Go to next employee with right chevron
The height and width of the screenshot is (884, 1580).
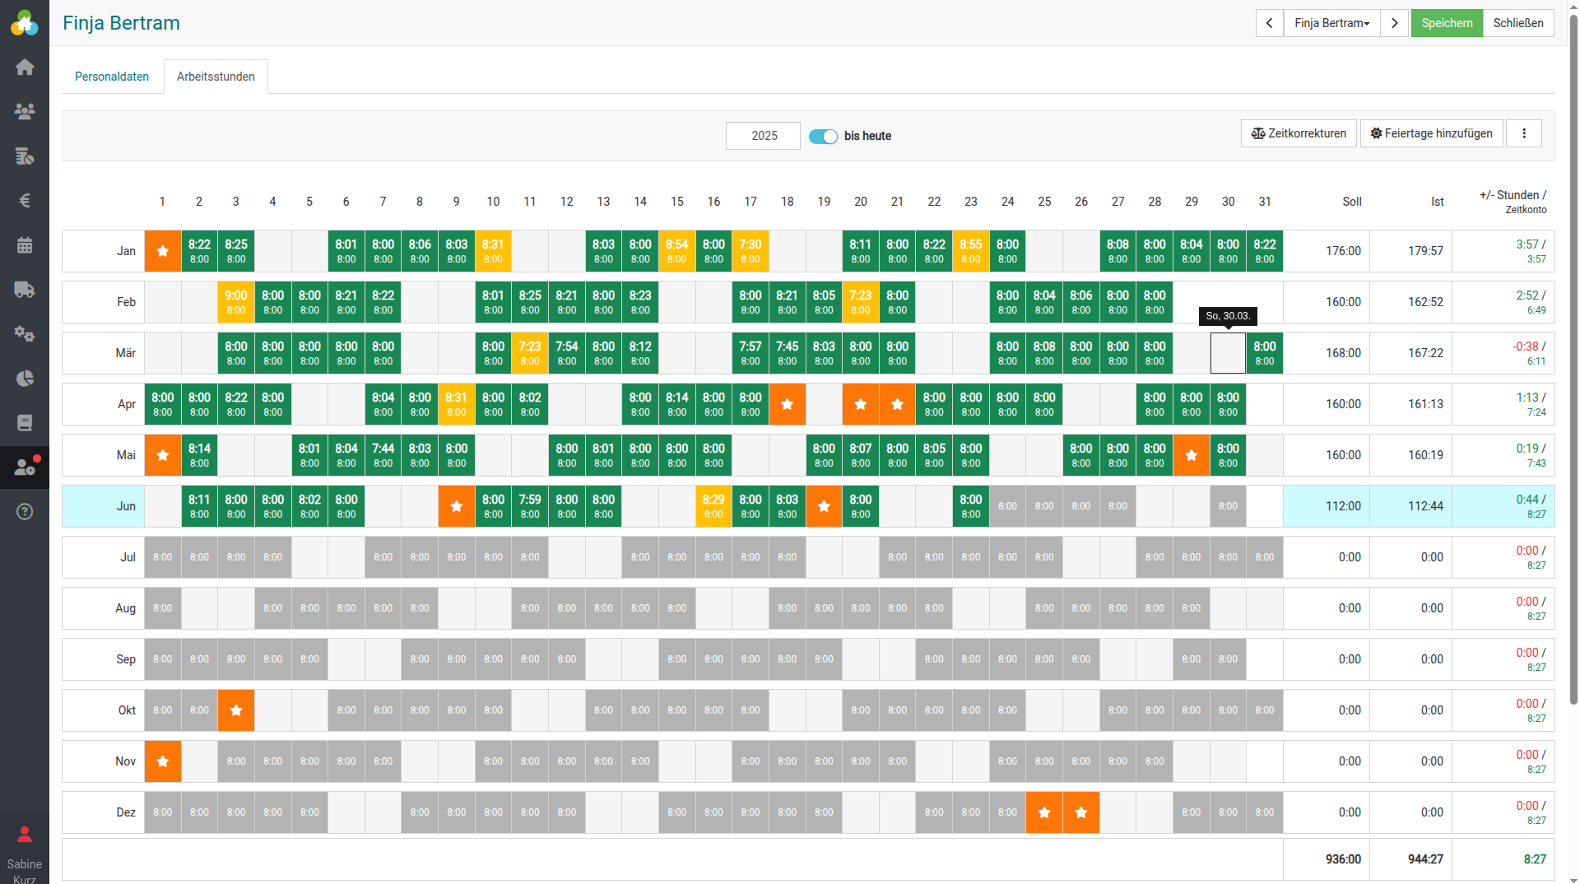click(x=1394, y=23)
